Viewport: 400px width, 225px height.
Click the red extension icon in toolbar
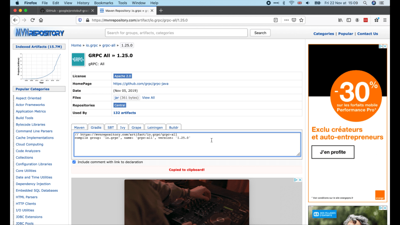(x=365, y=20)
